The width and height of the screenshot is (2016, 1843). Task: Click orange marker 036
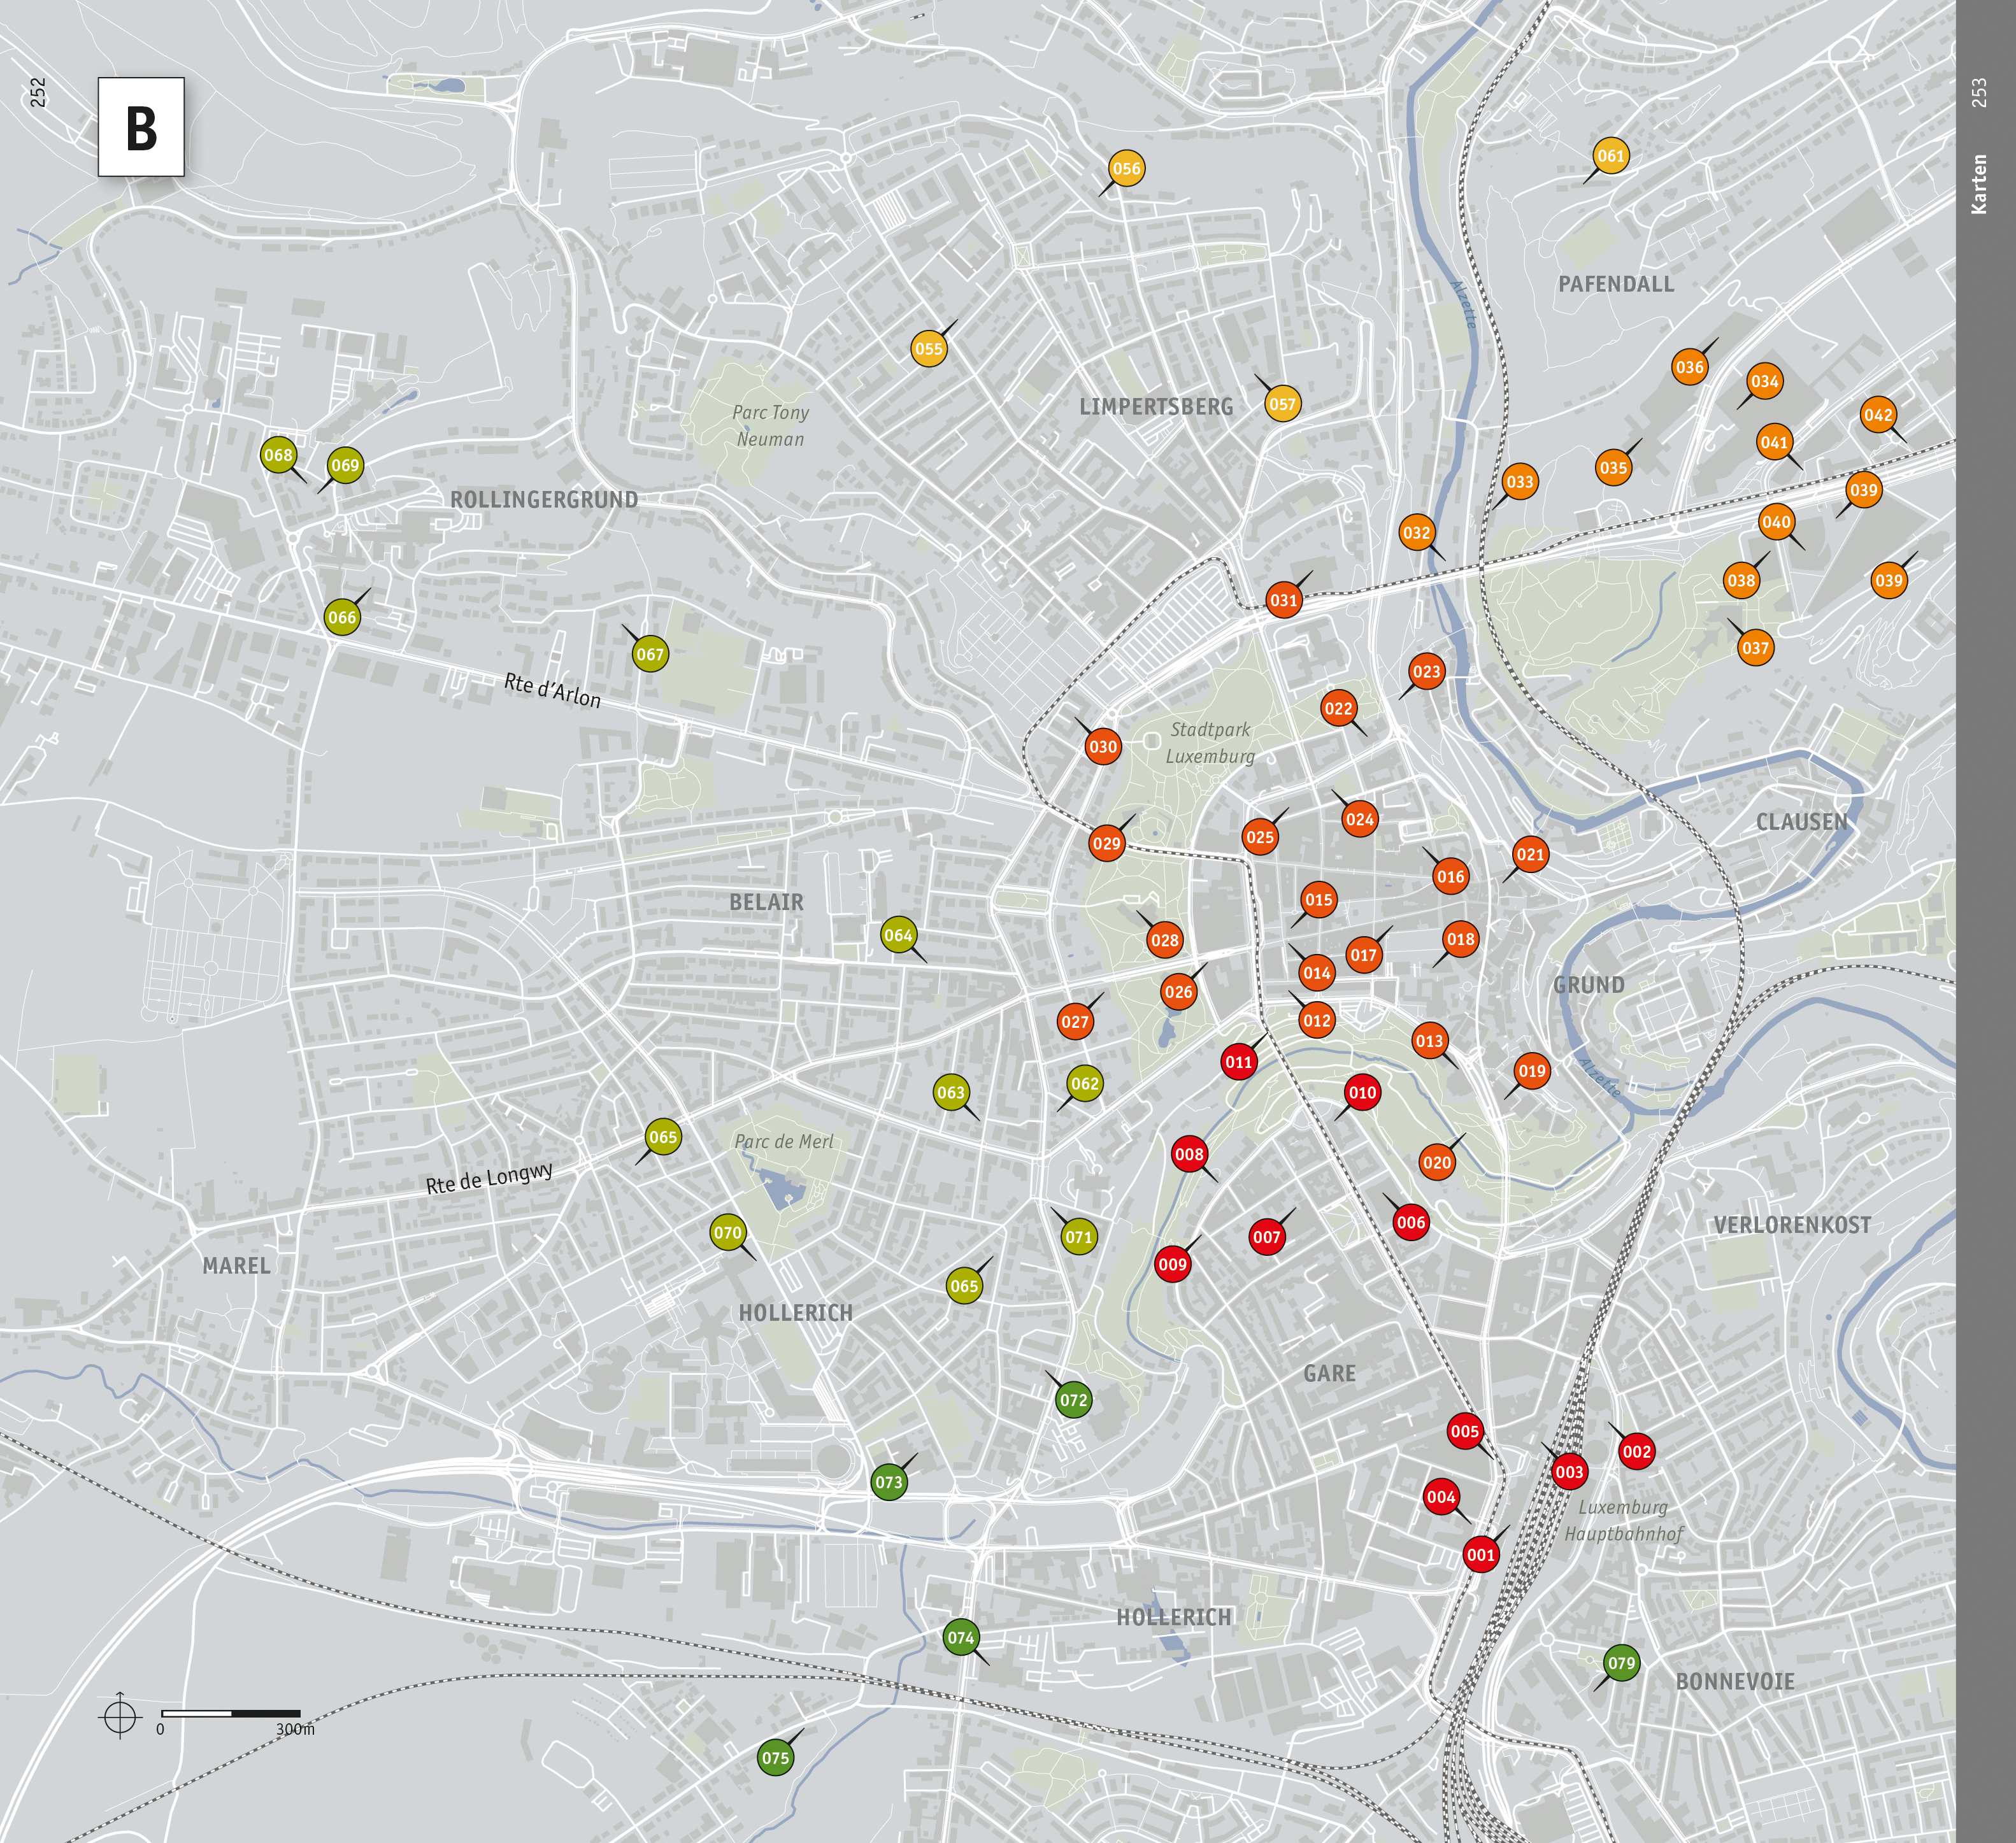coord(1689,367)
